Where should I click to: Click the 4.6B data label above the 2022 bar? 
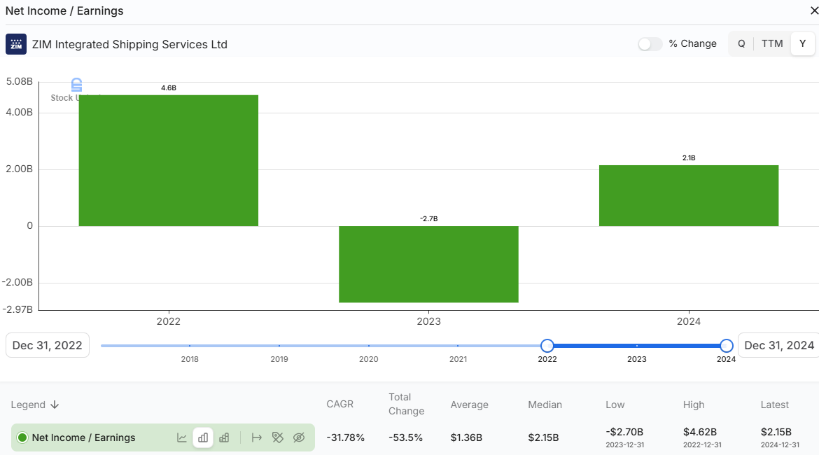click(x=169, y=87)
